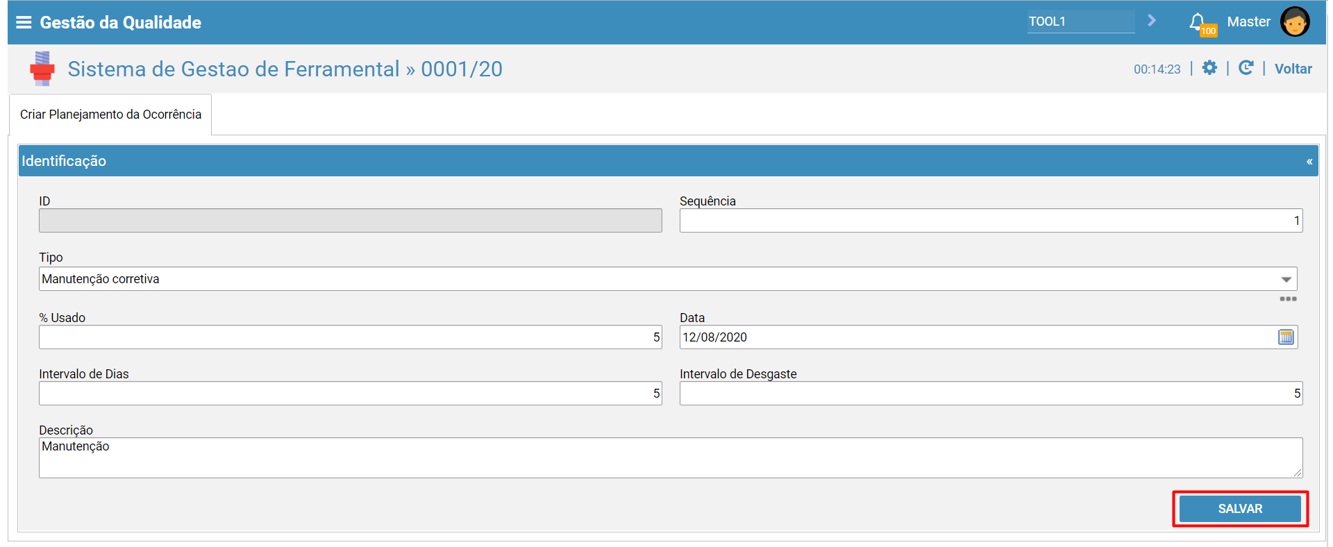Screen dimensions: 1333x547
Task: Click the % Usado field
Action: point(351,337)
